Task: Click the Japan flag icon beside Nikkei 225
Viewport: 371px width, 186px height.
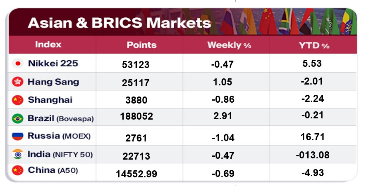Action: point(17,64)
